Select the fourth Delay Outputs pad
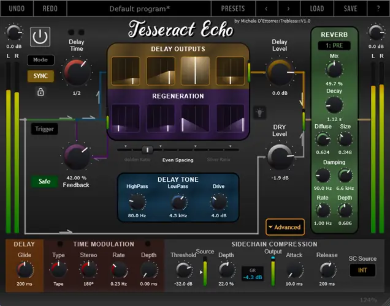The width and height of the screenshot is (390, 306). point(231,71)
